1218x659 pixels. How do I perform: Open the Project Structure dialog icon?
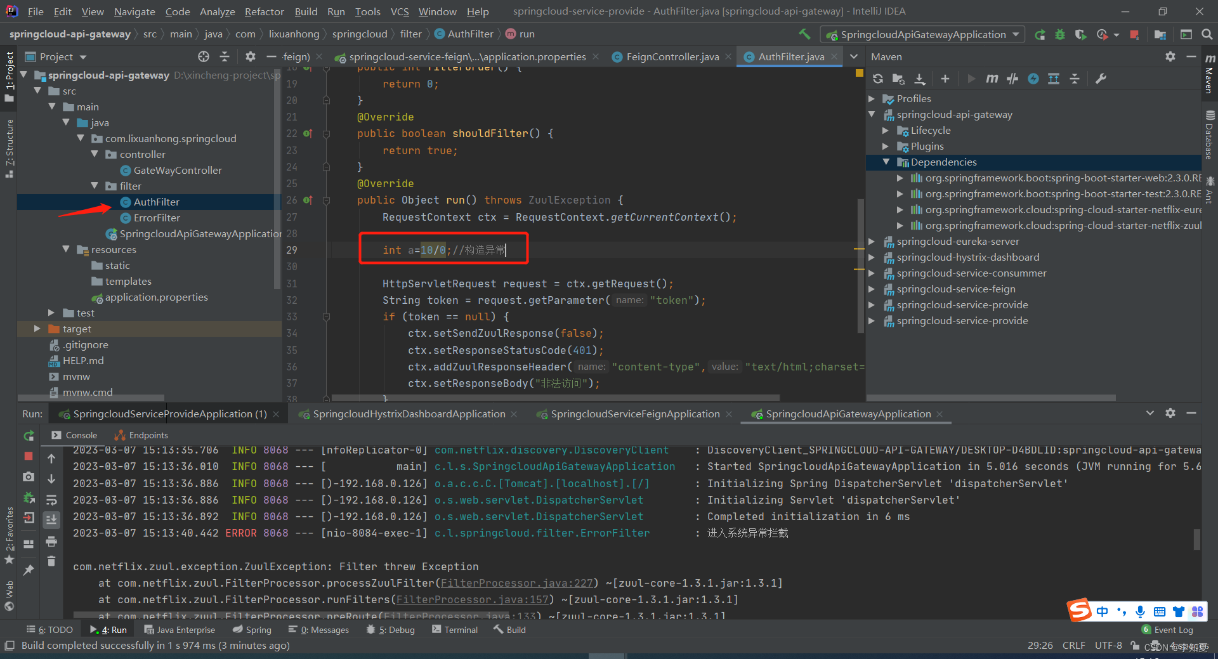(1160, 34)
